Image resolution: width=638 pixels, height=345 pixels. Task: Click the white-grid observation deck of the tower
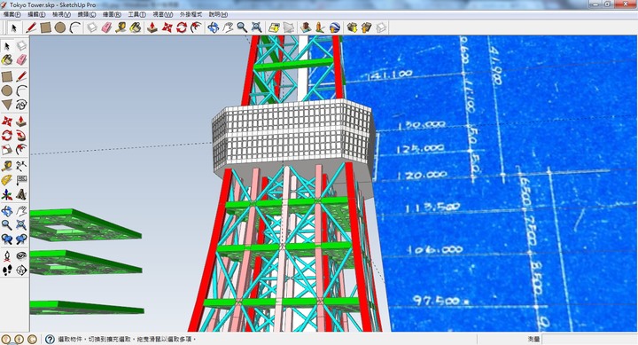pos(292,135)
